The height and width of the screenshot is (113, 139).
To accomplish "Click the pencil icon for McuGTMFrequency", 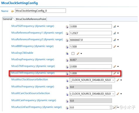I will [x=115, y=66].
